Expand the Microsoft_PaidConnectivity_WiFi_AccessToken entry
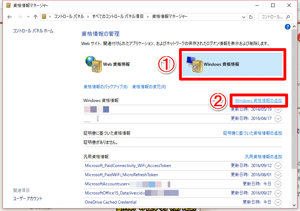 coord(278,166)
